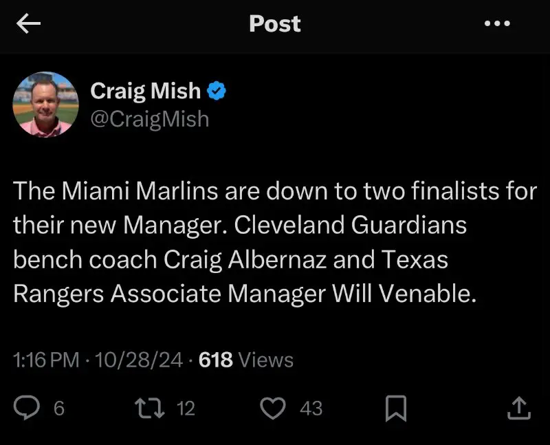This screenshot has height=445, width=550.
Task: Click the like count of 43
Action: (x=311, y=409)
